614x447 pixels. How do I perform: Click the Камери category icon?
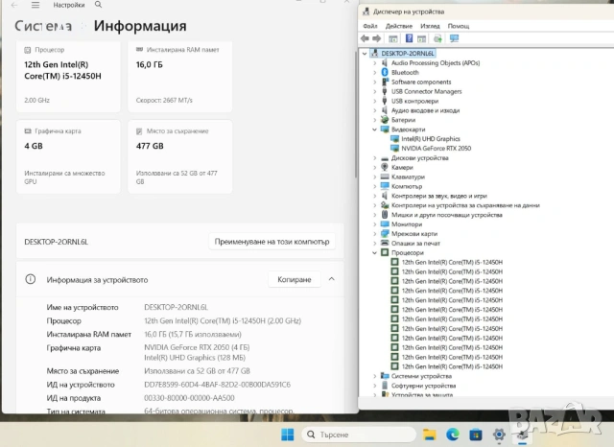point(385,167)
